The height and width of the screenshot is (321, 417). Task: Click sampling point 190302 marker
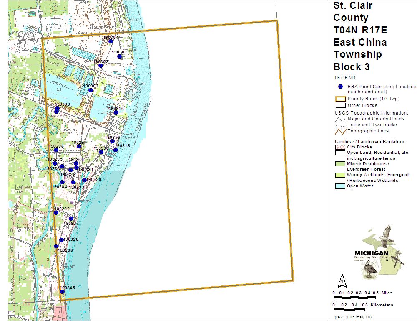point(90,90)
